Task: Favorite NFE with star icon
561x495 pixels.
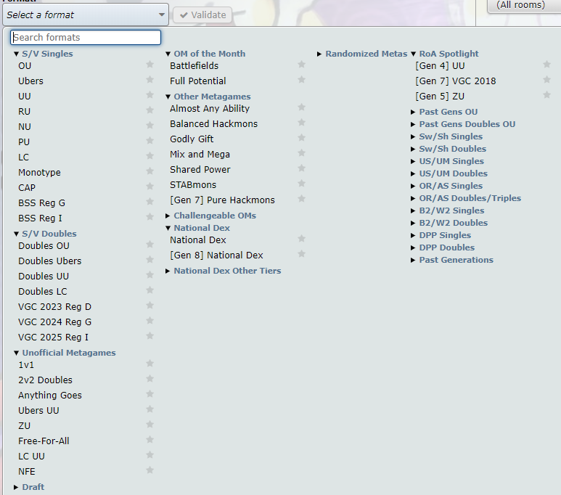Action: click(x=150, y=470)
